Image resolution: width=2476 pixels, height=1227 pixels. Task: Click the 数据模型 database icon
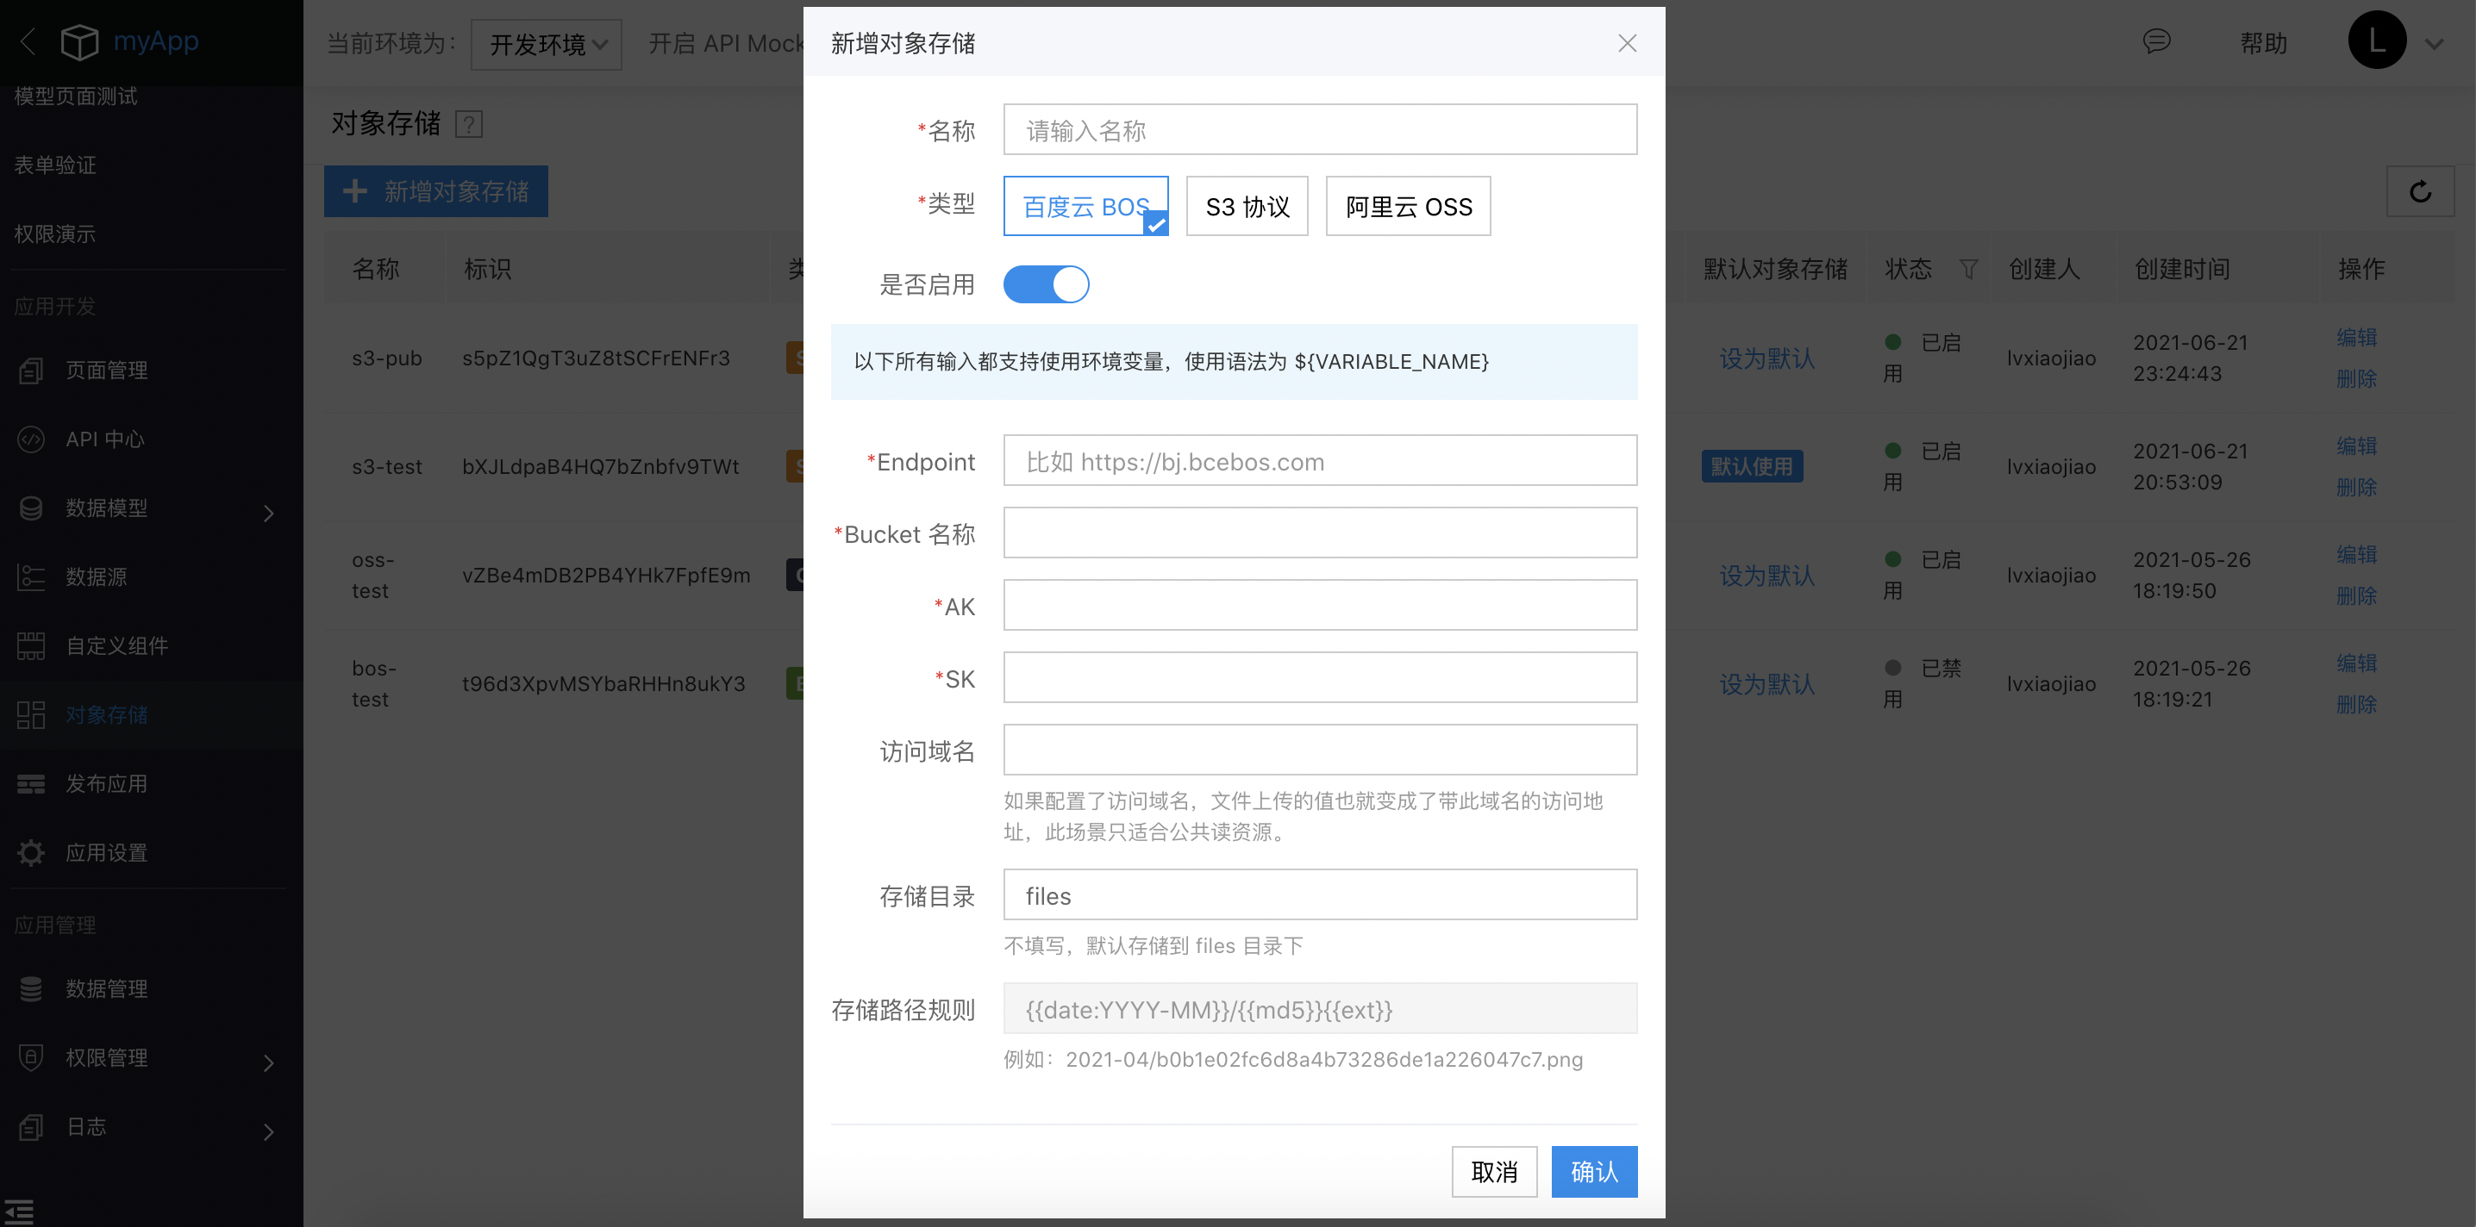pos(31,508)
